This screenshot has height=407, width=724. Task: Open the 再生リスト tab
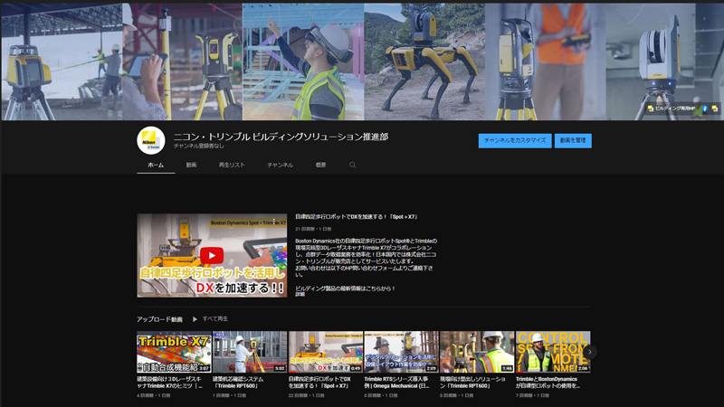(232, 165)
